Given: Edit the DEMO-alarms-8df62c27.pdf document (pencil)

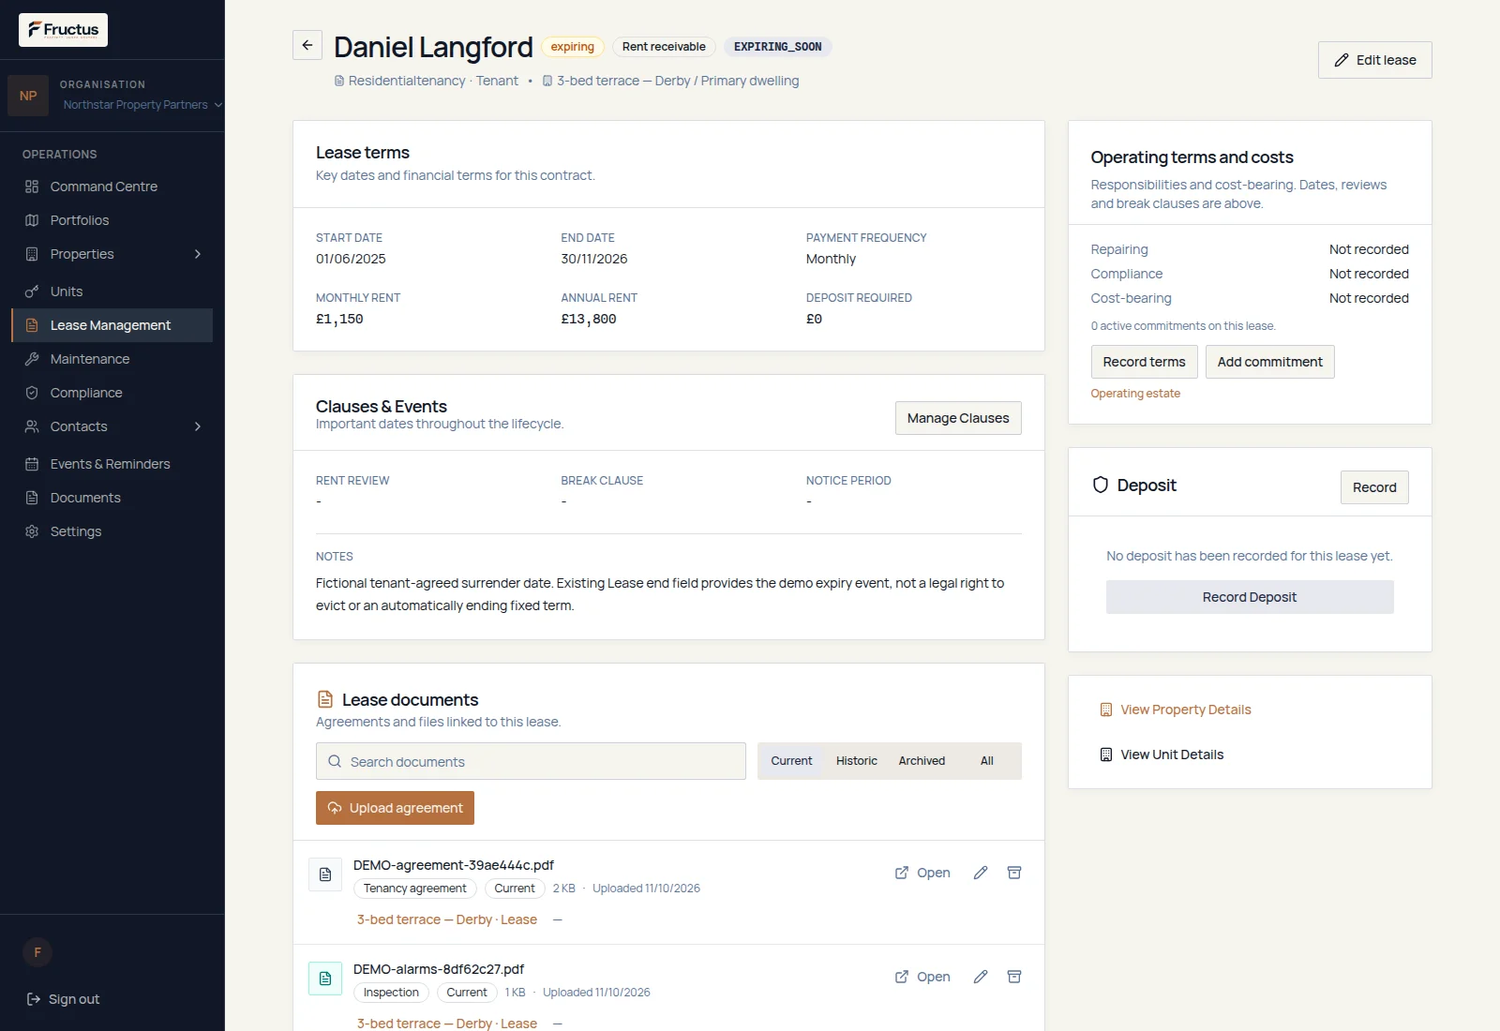Looking at the screenshot, I should [x=981, y=977].
